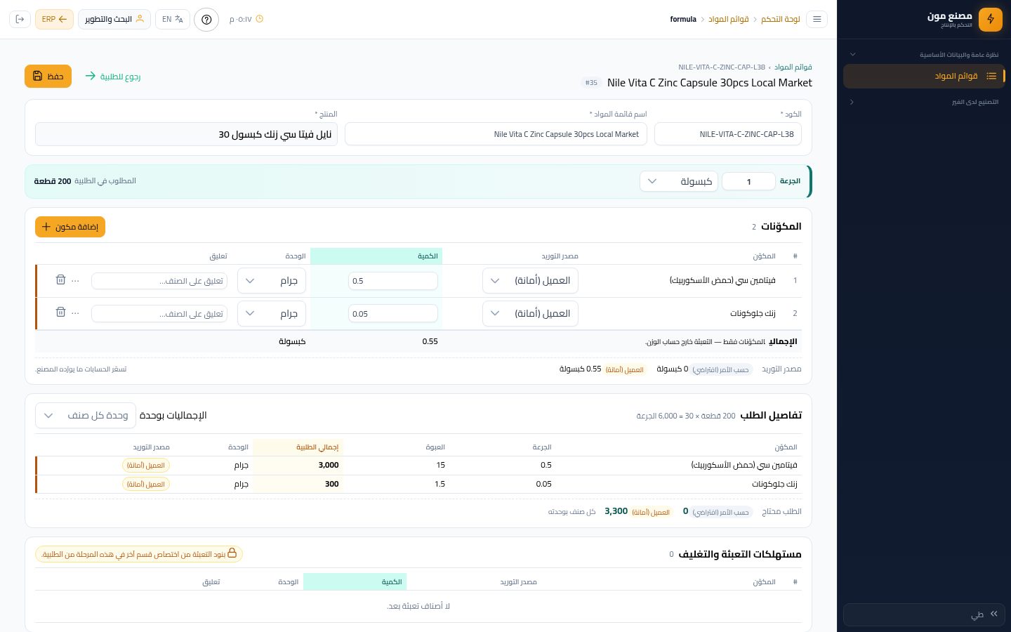Collapse the sidebar with the double-arrow icon

click(994, 614)
